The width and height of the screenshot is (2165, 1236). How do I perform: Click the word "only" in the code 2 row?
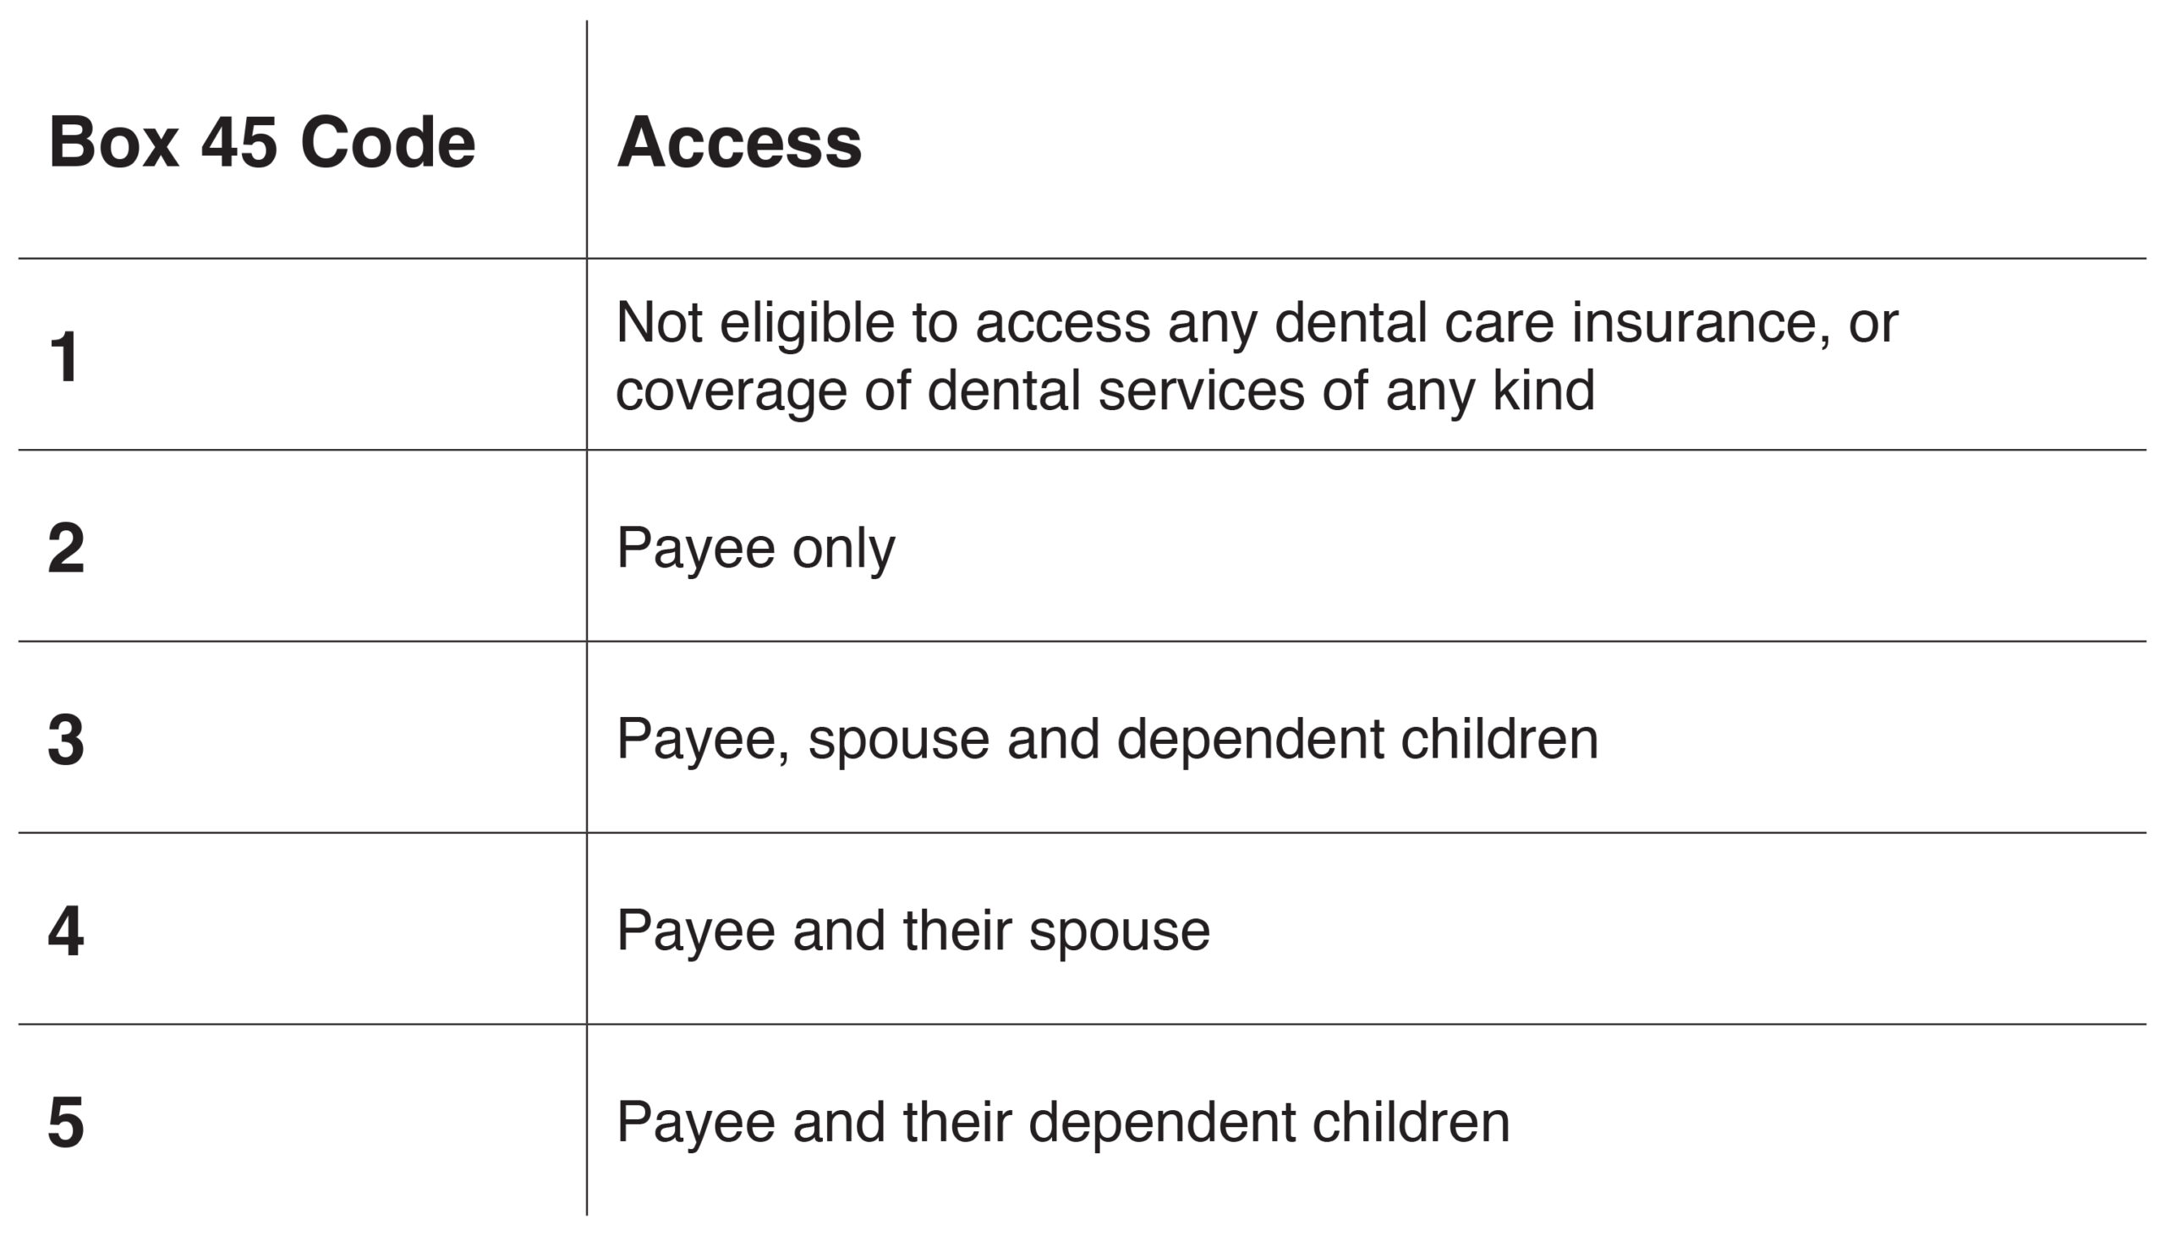click(x=843, y=549)
